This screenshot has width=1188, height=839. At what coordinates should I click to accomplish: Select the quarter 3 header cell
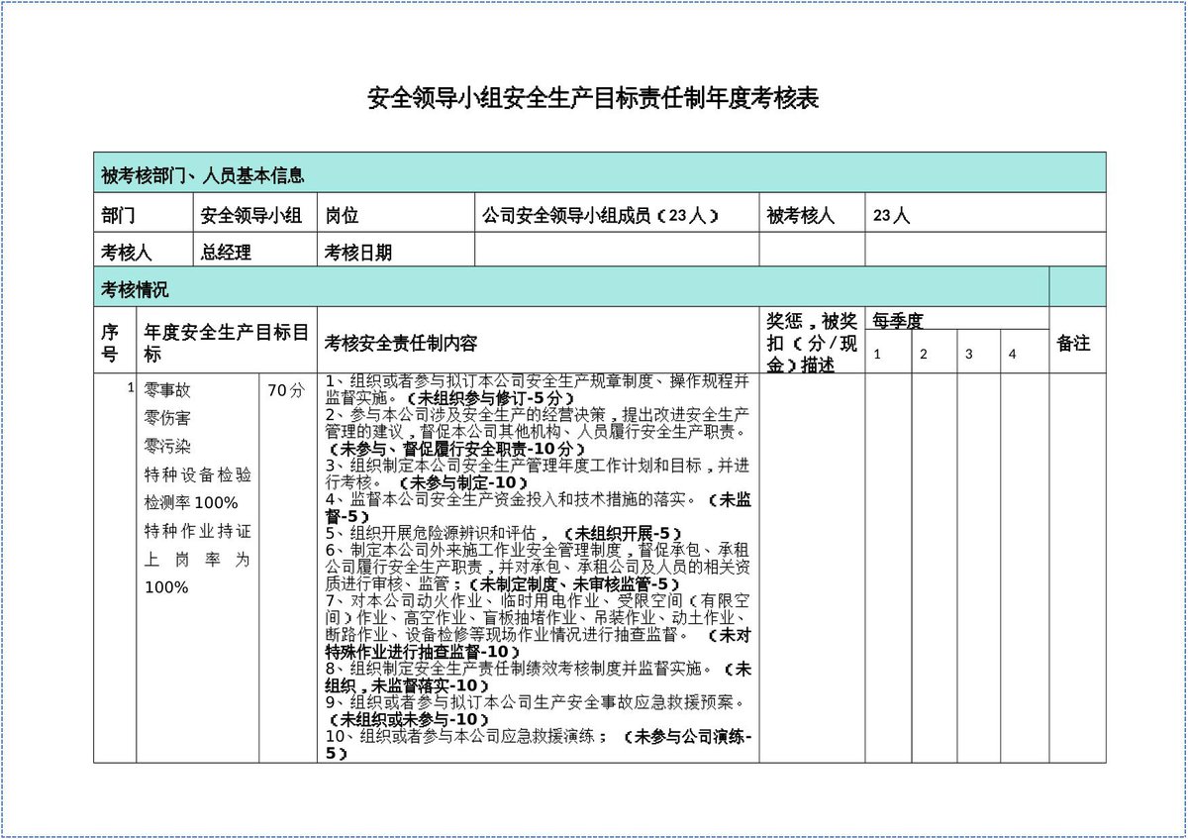coord(979,353)
